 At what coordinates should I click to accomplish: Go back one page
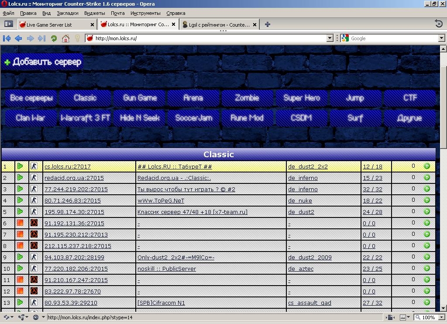18,38
